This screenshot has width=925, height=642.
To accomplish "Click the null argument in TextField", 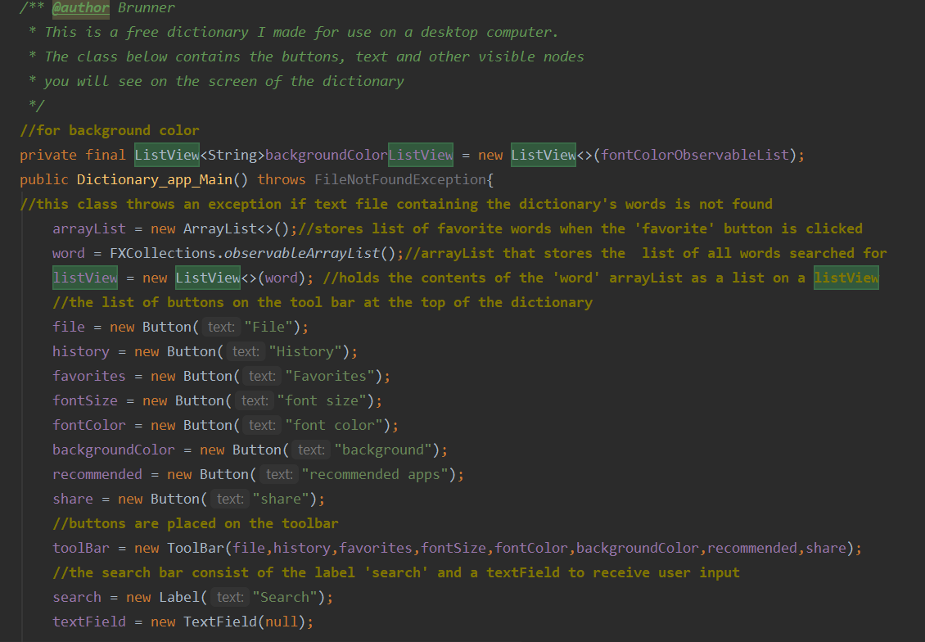I will tap(281, 622).
